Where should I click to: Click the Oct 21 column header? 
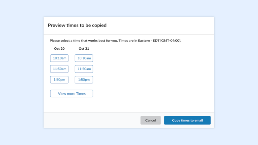[x=84, y=48]
